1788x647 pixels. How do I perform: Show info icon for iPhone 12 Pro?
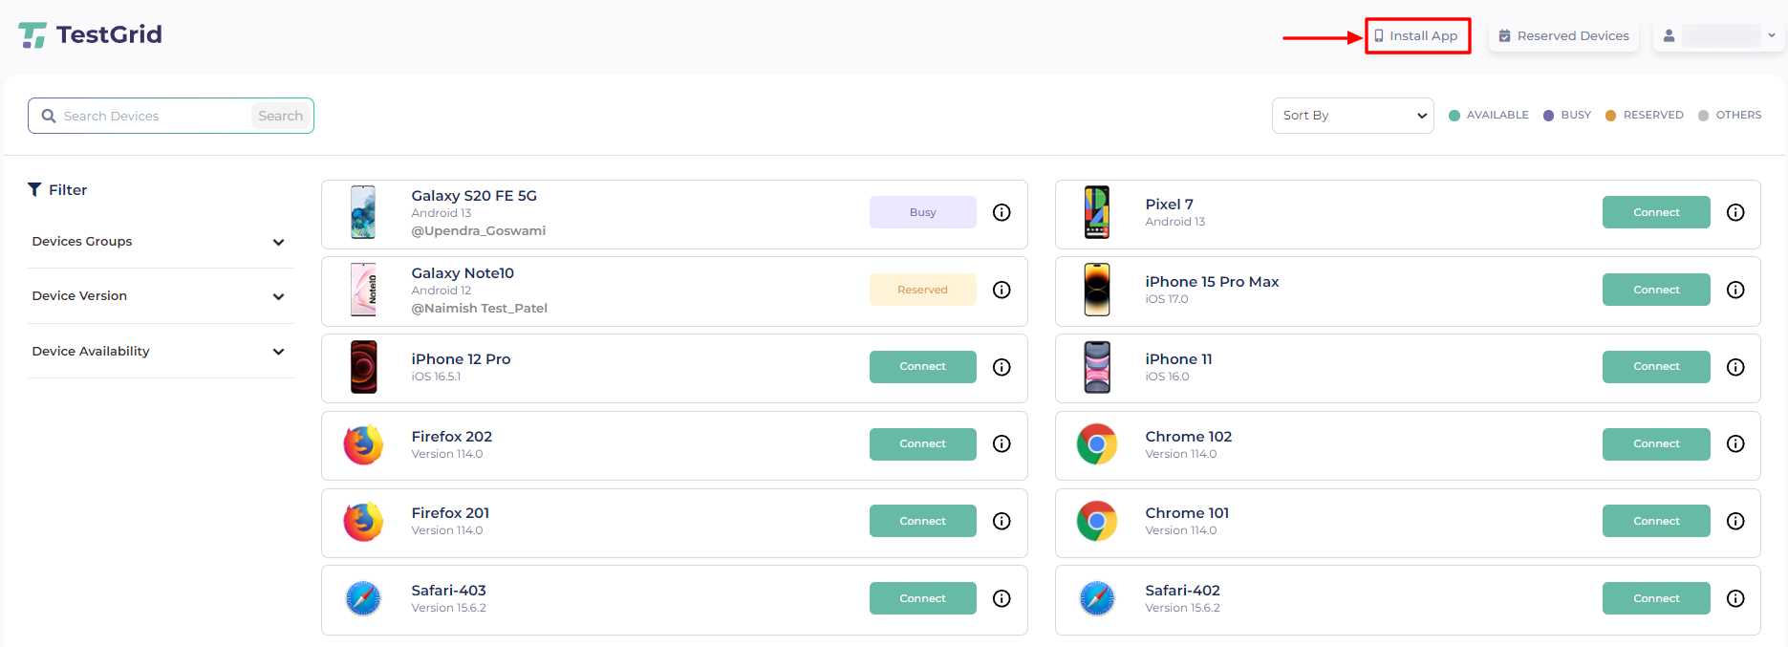pyautogui.click(x=1002, y=367)
